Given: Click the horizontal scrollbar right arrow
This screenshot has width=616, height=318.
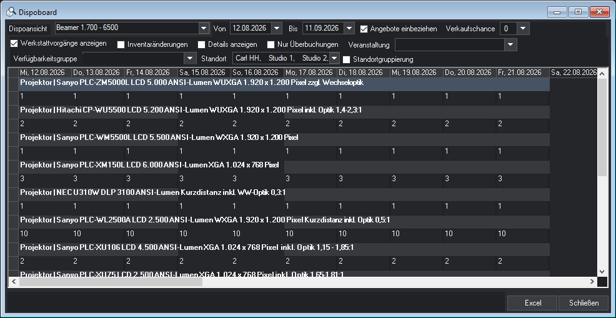Looking at the screenshot, I should 592,281.
